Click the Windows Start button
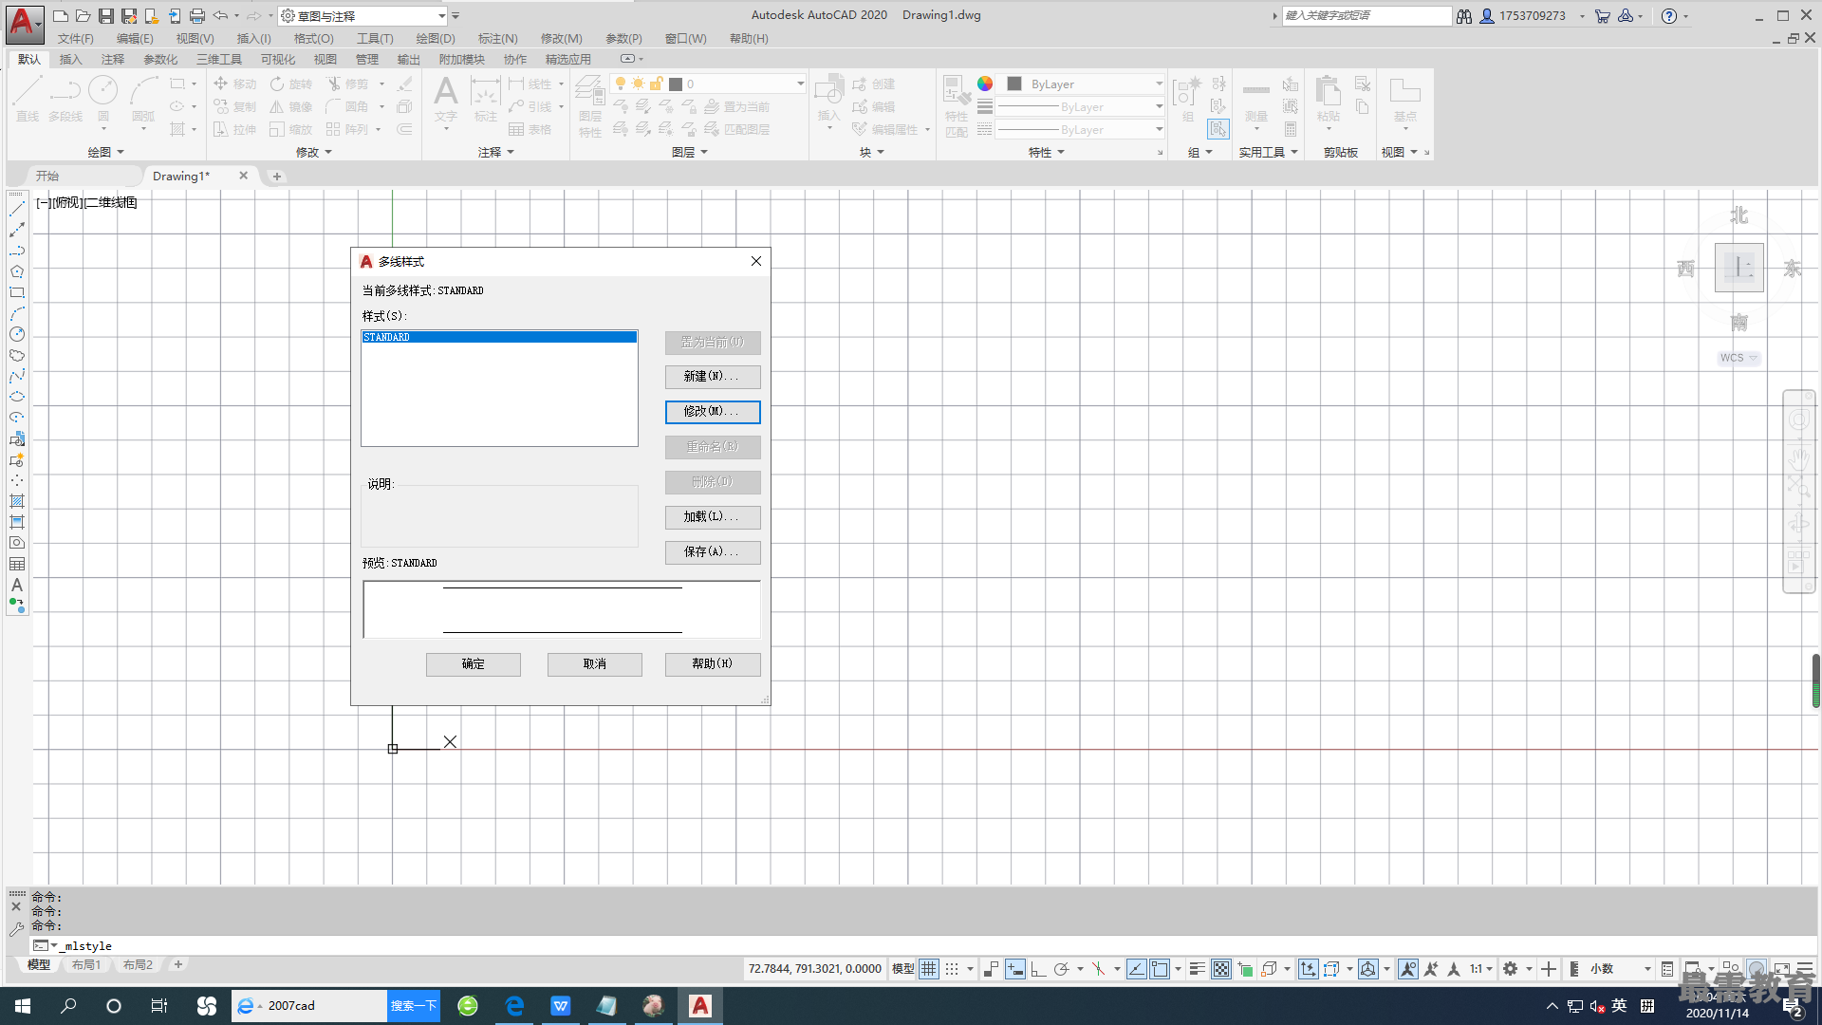The image size is (1822, 1025). click(23, 1006)
